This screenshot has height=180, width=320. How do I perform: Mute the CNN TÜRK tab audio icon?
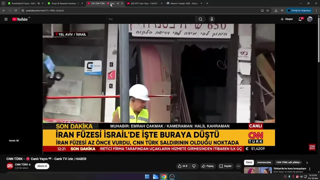click(118, 3)
